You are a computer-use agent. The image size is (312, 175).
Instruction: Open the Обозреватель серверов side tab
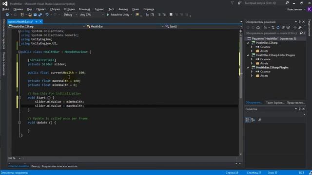(4, 34)
